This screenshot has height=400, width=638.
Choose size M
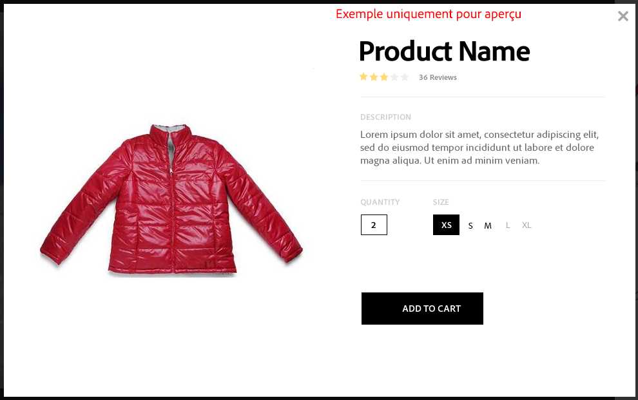tap(488, 225)
